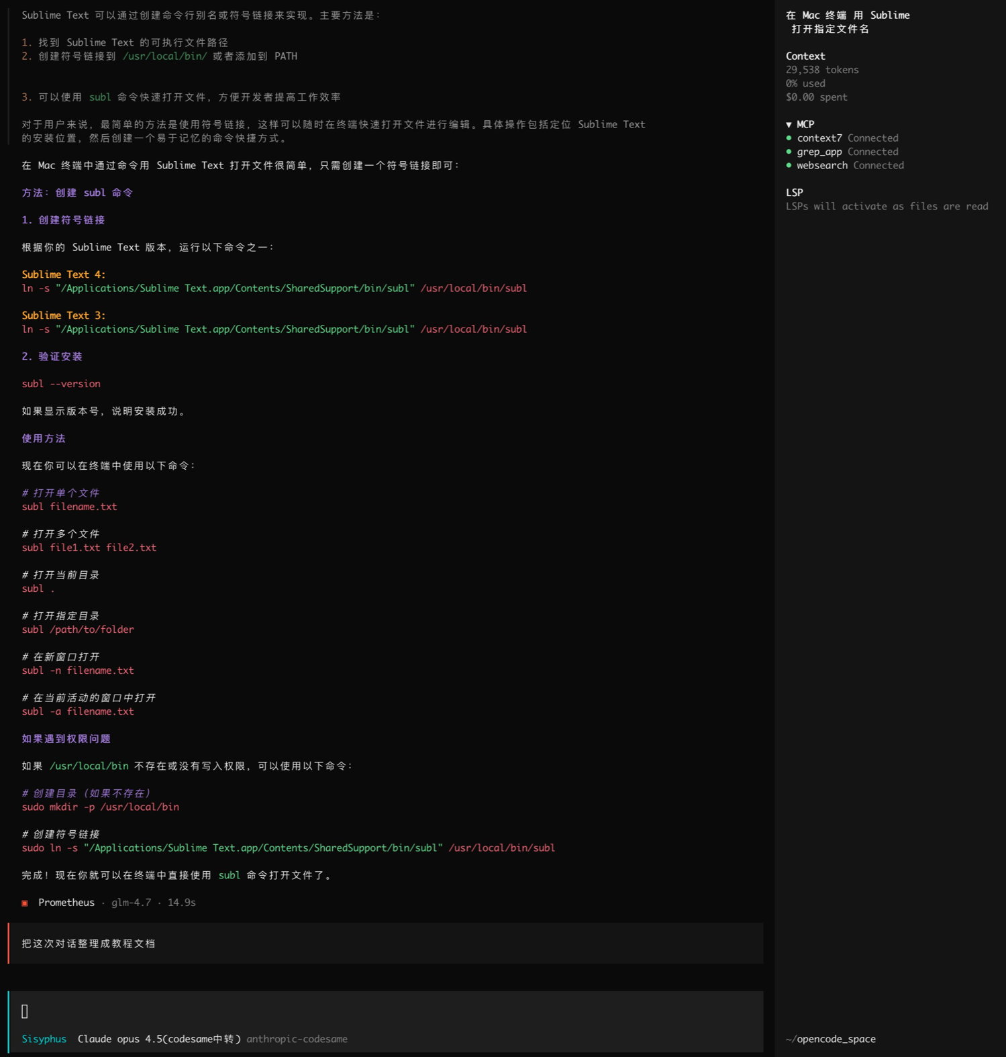Click the heading 如果遇到权限问题
Image resolution: width=1006 pixels, height=1057 pixels.
coord(66,739)
